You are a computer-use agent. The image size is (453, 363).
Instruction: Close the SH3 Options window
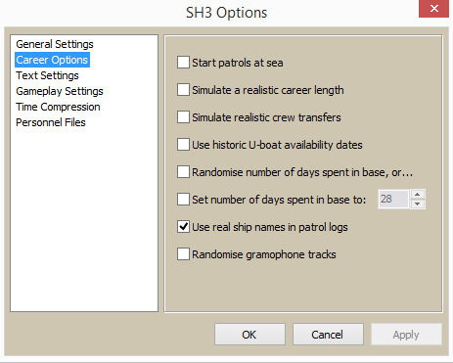pos(434,9)
